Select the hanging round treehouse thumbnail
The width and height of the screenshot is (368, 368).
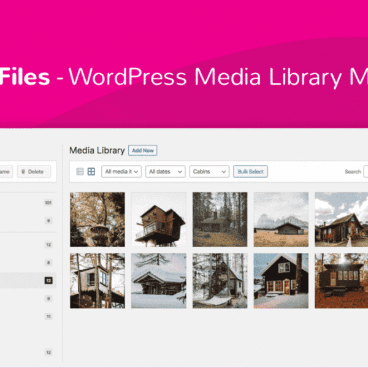(98, 220)
